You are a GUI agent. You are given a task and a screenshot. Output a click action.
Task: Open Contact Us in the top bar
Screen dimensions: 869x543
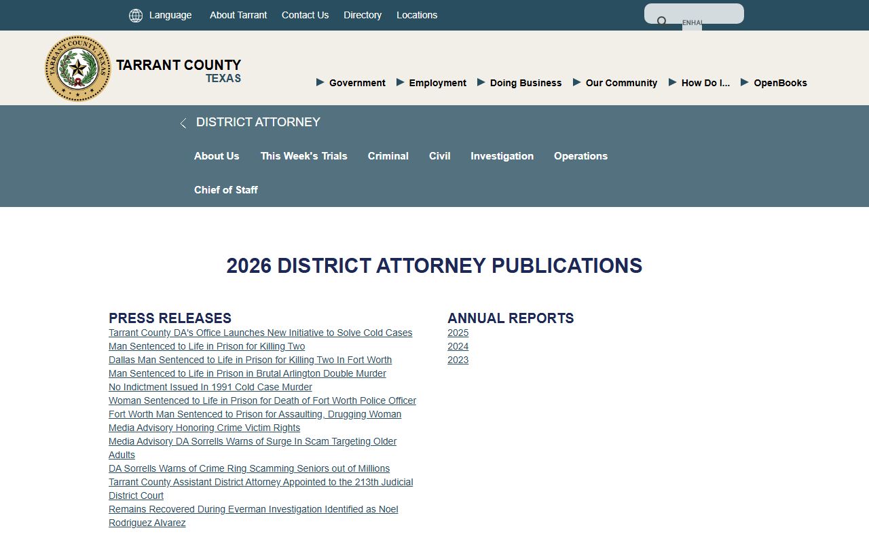(x=305, y=15)
